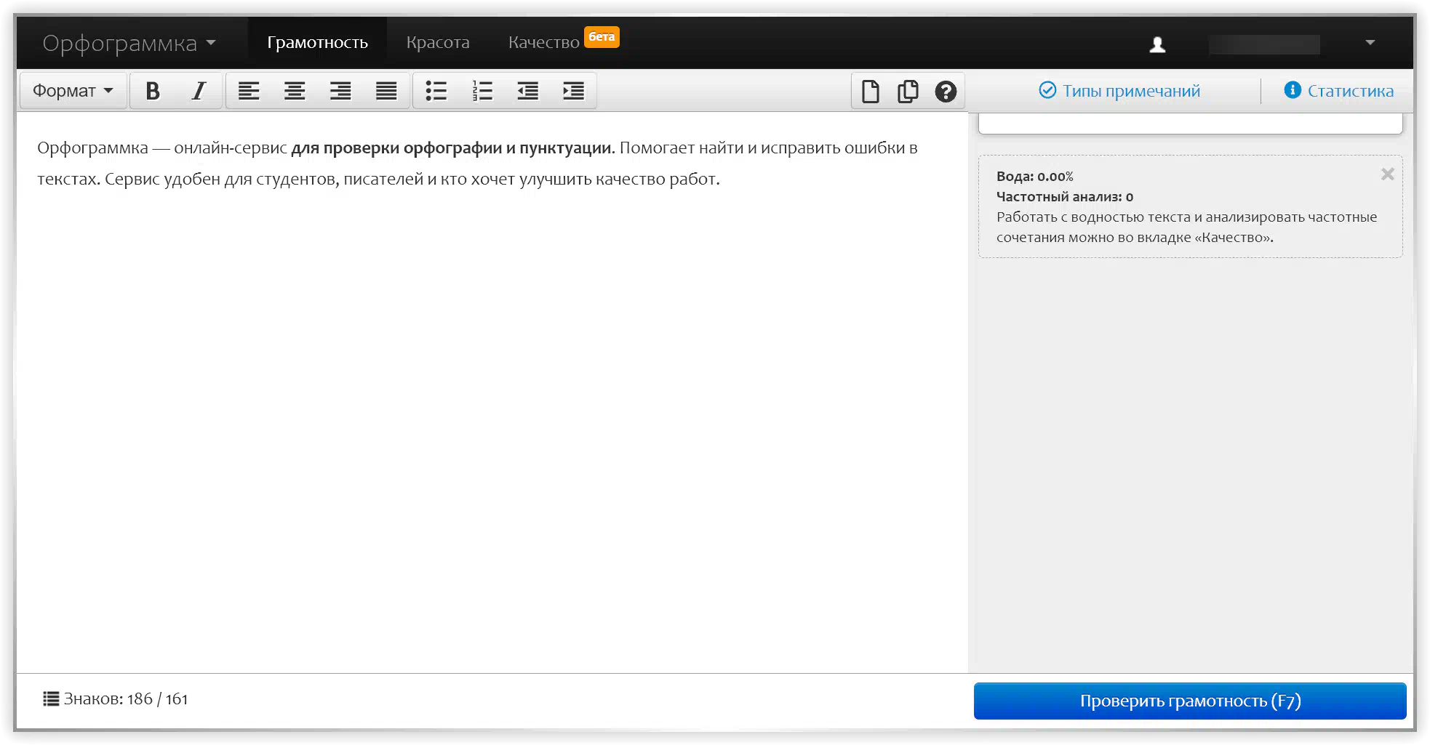This screenshot has height=745, width=1430.
Task: Align text right
Action: (340, 91)
